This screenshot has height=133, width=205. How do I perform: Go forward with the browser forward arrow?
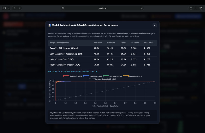(19, 8)
